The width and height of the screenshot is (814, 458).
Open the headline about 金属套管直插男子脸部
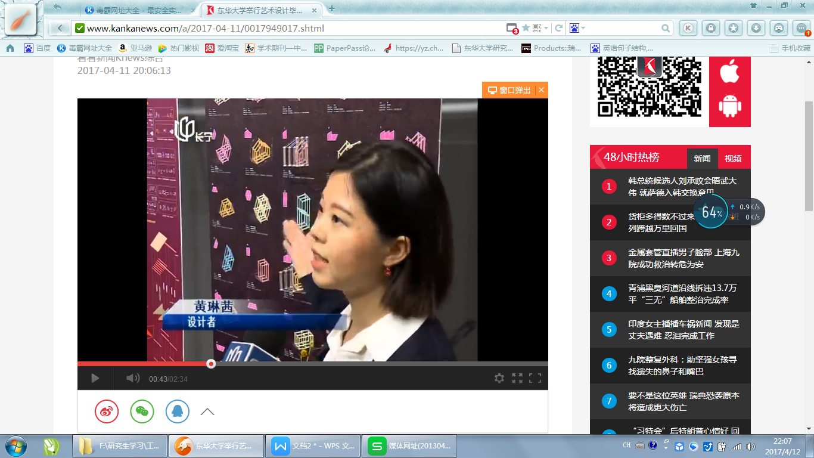[683, 258]
